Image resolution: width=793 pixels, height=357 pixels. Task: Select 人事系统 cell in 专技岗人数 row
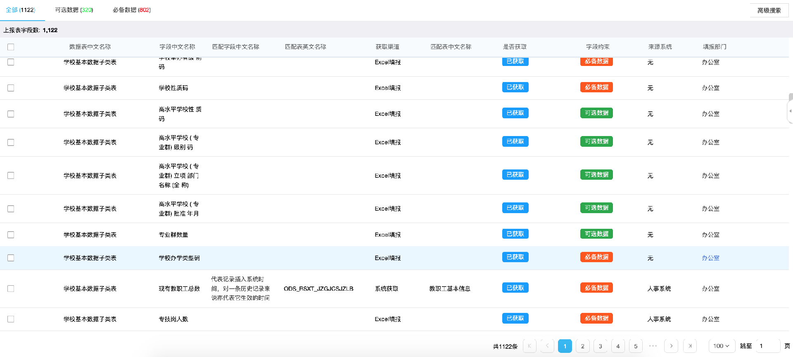point(659,319)
